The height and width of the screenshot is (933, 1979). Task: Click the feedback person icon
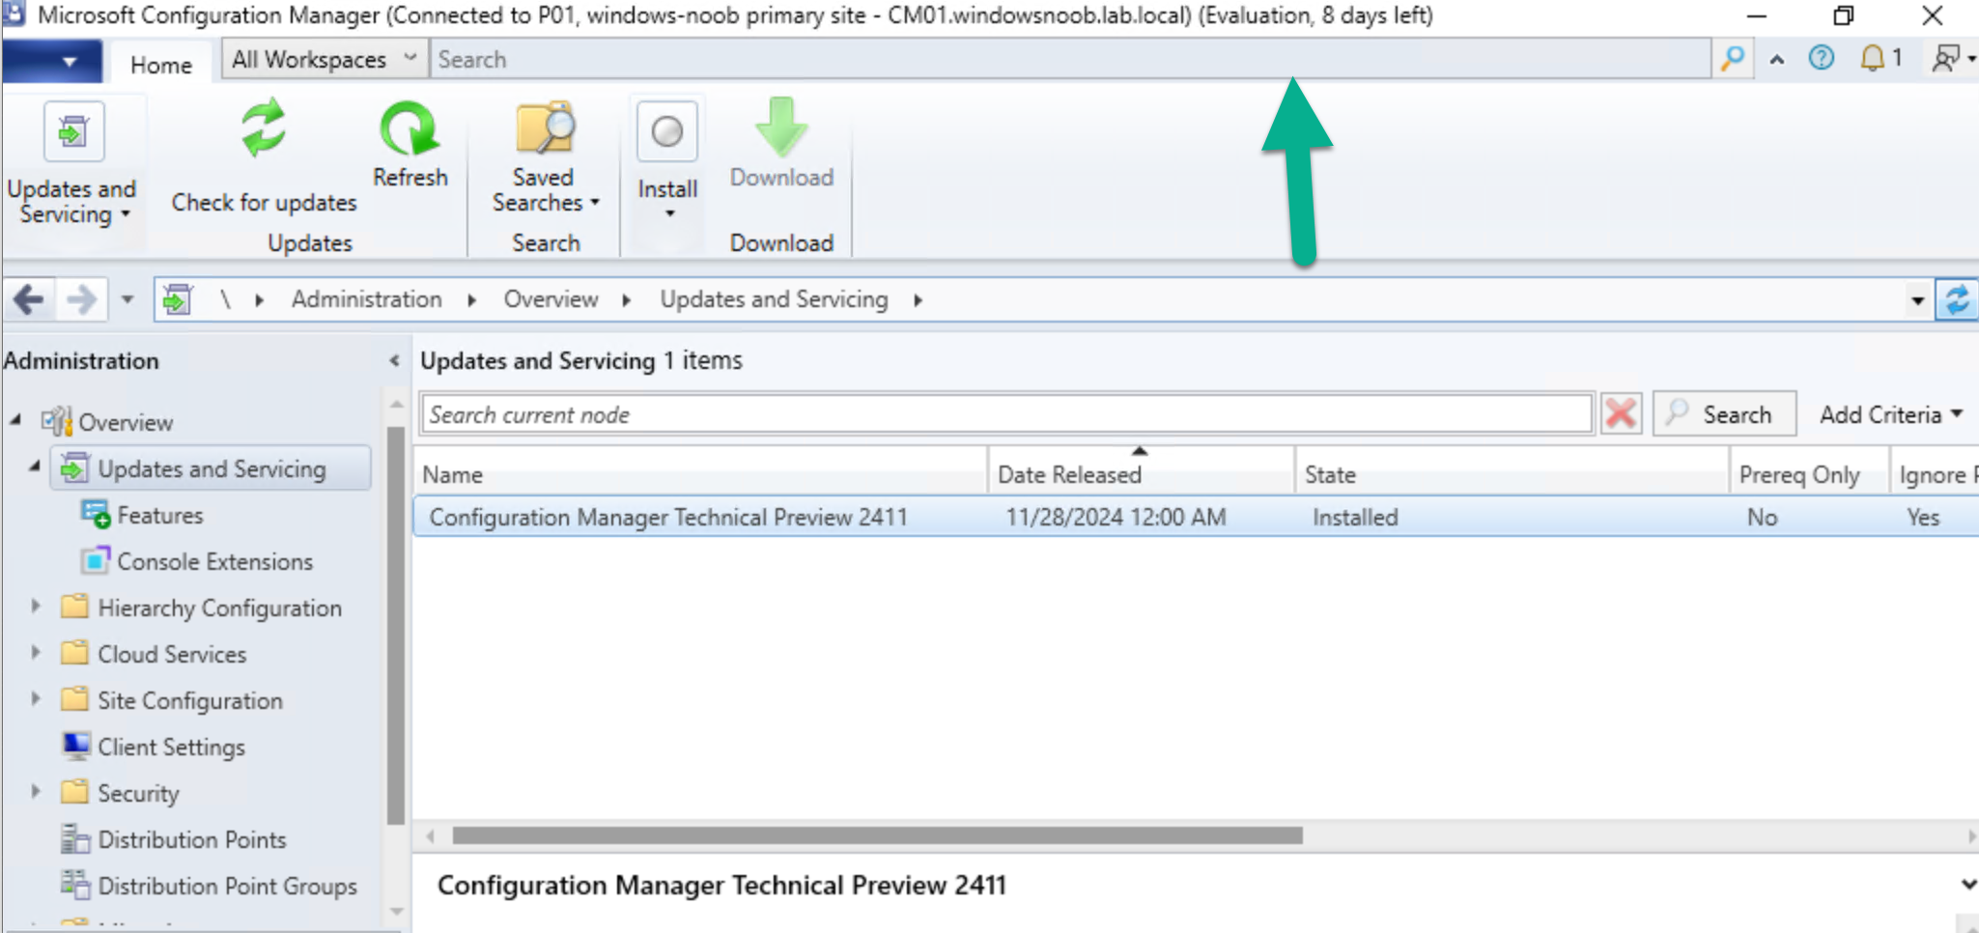[1945, 59]
